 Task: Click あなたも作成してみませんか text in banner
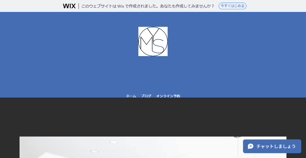tap(187, 6)
